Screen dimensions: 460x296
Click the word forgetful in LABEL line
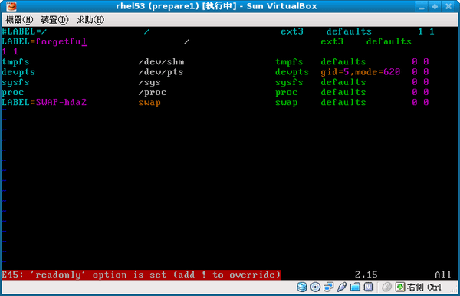tap(61, 41)
